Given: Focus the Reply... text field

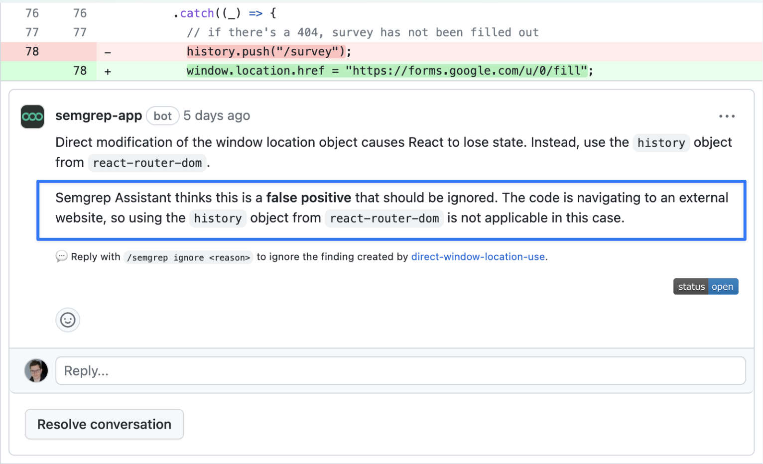Looking at the screenshot, I should pyautogui.click(x=400, y=371).
